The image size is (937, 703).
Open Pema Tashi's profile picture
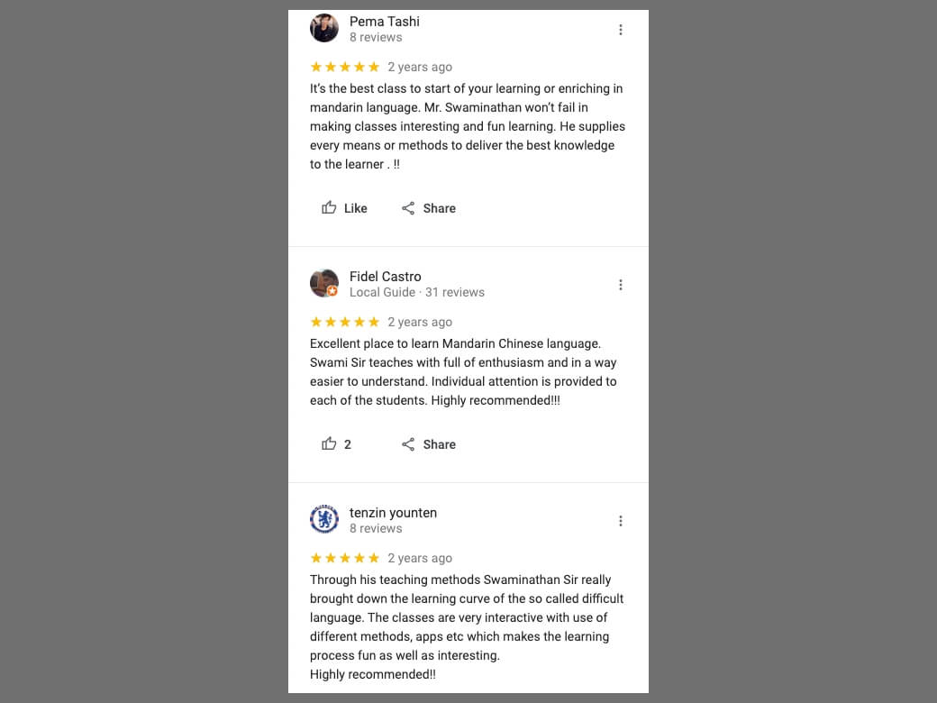pyautogui.click(x=324, y=28)
